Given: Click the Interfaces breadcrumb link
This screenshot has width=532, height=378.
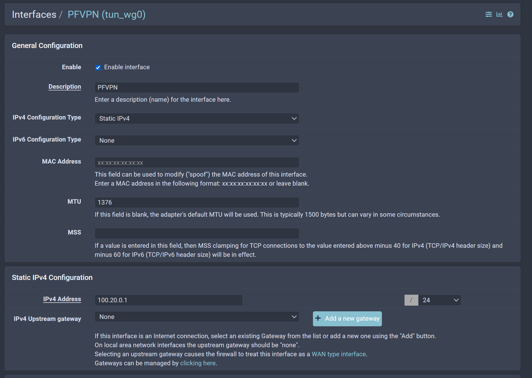Looking at the screenshot, I should 34,14.
